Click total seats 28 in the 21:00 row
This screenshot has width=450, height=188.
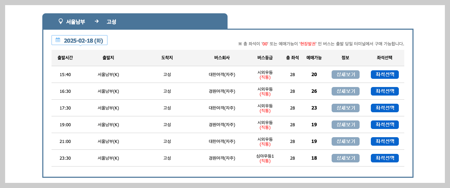coord(292,141)
